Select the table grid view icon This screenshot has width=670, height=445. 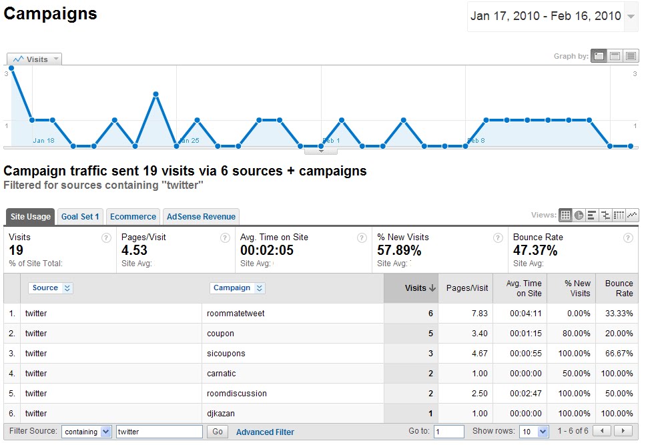click(x=565, y=215)
